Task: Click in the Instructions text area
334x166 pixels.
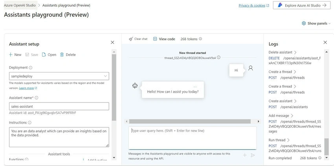Action: pos(59,137)
